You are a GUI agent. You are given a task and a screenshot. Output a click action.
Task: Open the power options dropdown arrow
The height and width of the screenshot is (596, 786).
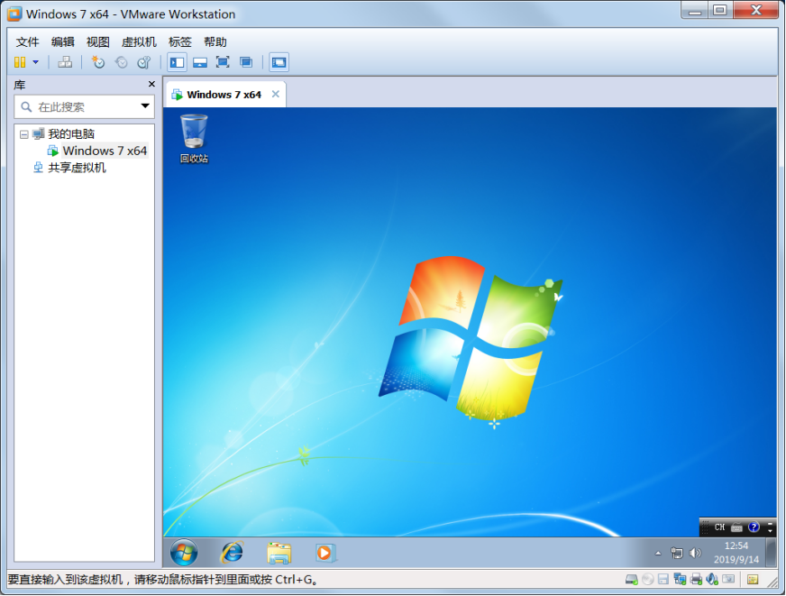click(35, 62)
